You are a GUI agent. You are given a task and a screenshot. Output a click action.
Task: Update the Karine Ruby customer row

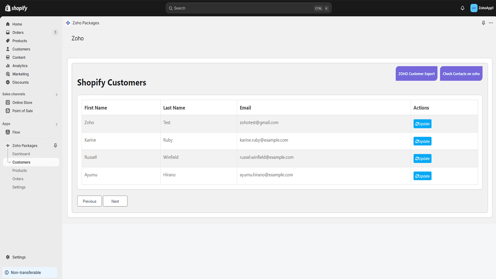tap(422, 141)
